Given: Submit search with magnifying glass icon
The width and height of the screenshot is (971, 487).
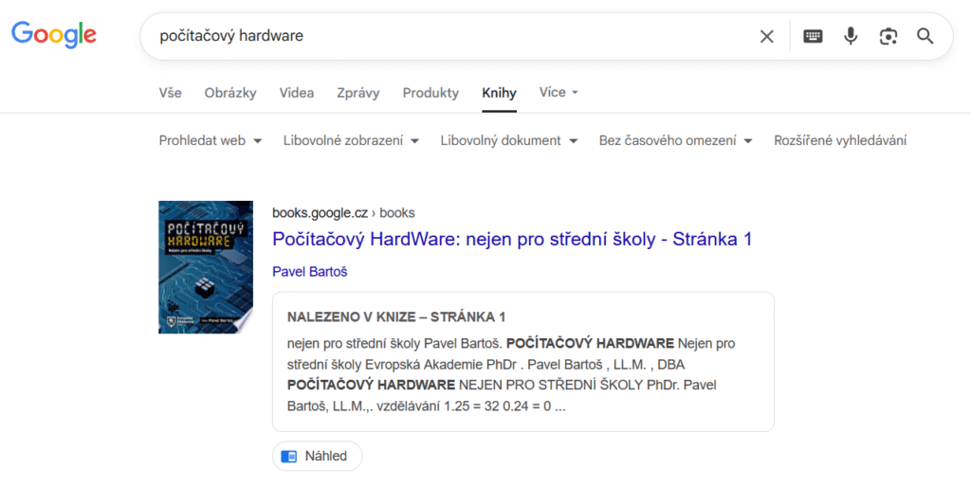Looking at the screenshot, I should tap(925, 37).
